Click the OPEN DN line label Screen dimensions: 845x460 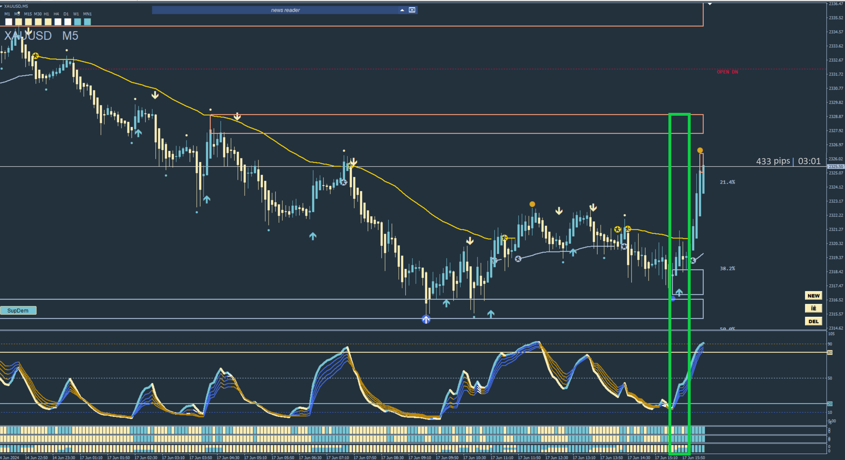pyautogui.click(x=727, y=72)
